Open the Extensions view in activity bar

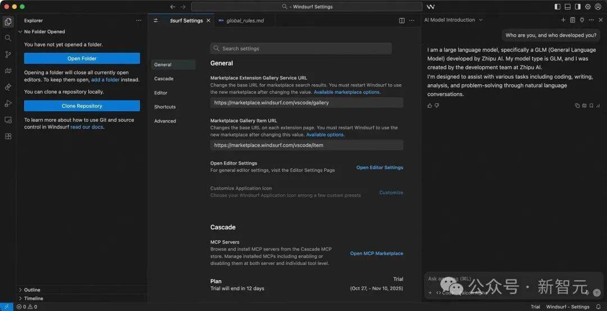point(8,136)
